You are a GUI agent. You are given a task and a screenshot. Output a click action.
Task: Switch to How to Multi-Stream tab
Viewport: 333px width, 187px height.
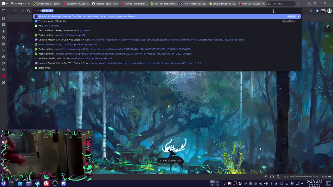pos(135,4)
